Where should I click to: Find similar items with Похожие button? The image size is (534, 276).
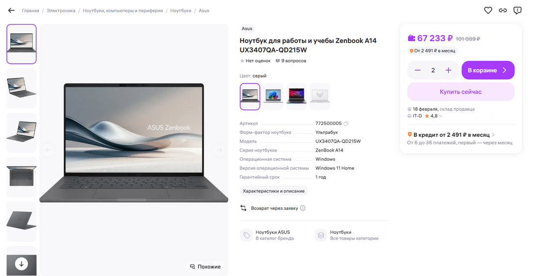click(205, 267)
